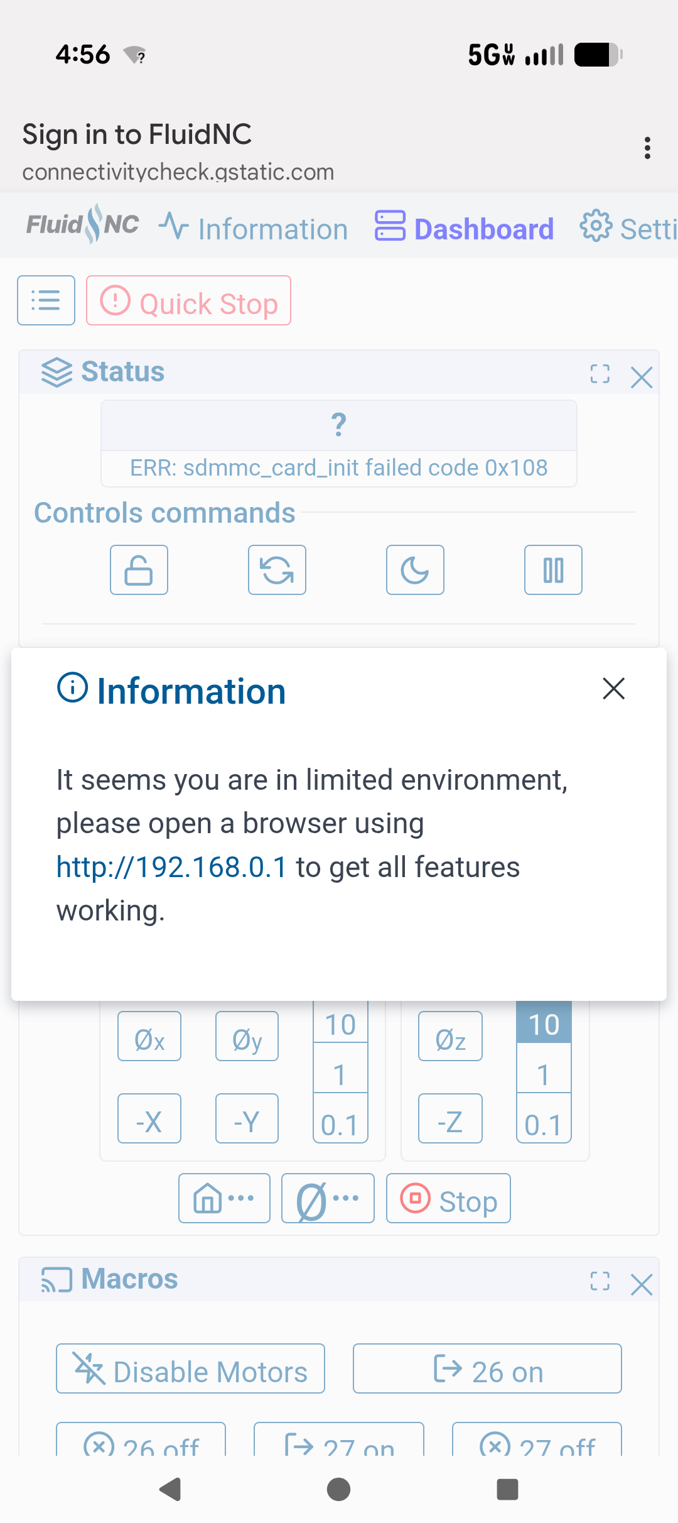Open the homing options dropdown
678x1523 pixels.
tap(224, 1198)
